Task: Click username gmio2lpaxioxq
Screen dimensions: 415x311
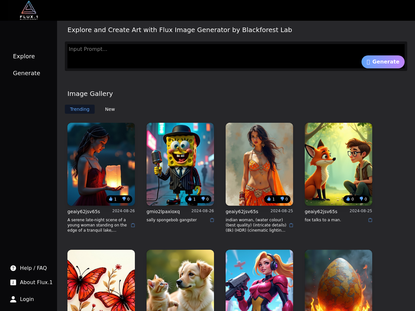Action: coord(163,212)
